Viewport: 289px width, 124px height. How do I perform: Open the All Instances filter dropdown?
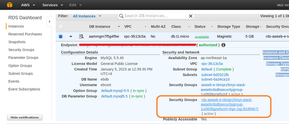point(87,16)
